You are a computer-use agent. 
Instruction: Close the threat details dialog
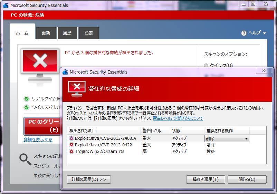pyautogui.click(x=265, y=71)
